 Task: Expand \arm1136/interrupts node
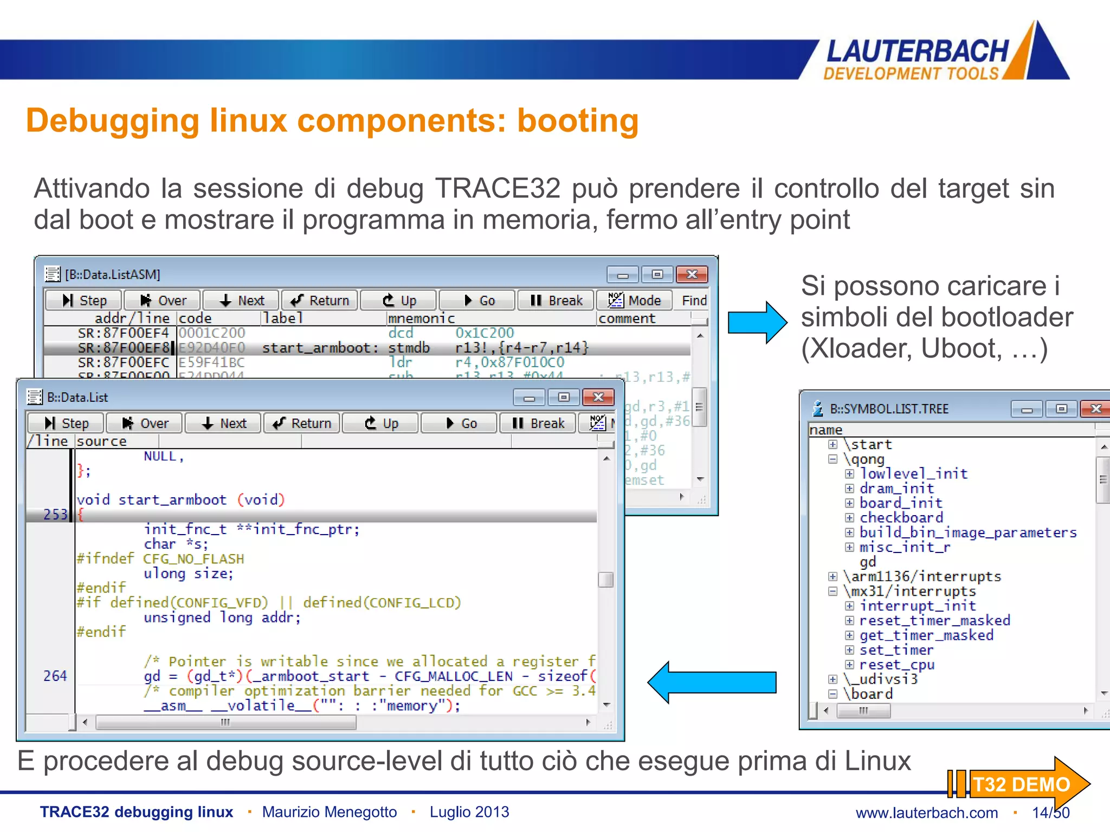point(833,576)
